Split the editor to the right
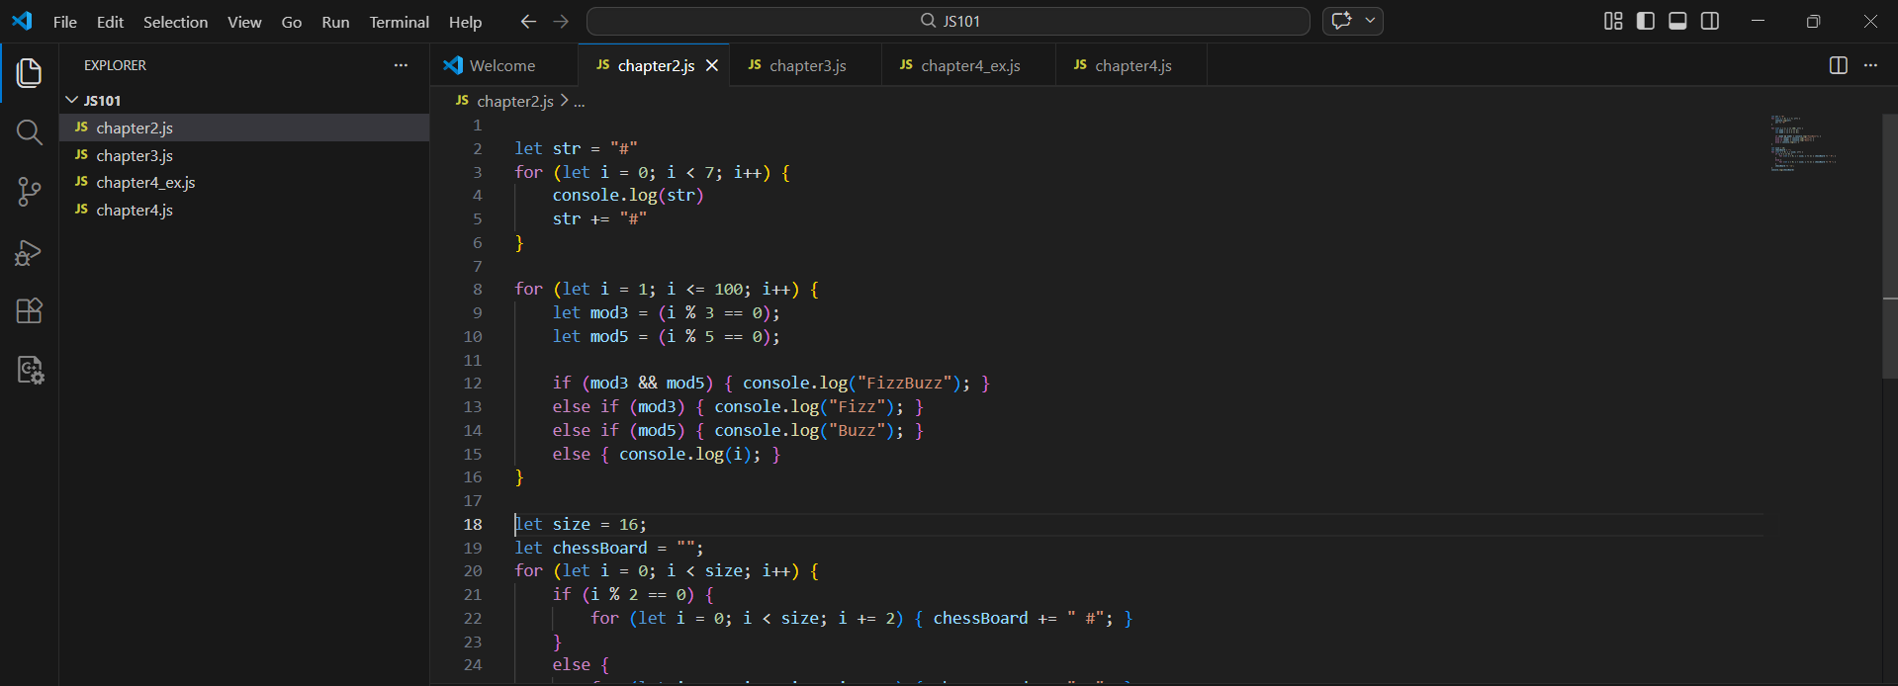 (x=1839, y=65)
